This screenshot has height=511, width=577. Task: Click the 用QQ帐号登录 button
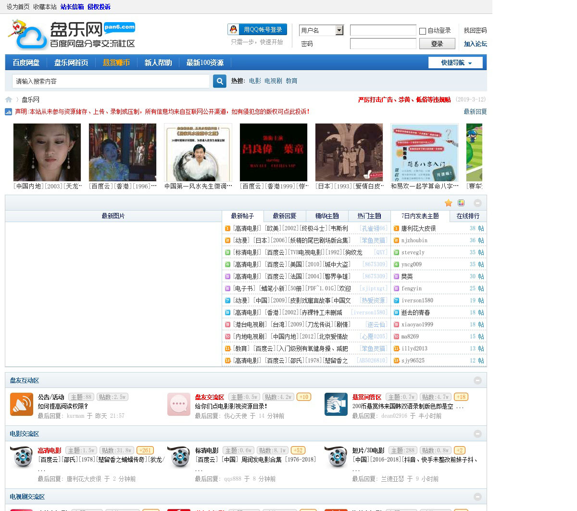(257, 29)
